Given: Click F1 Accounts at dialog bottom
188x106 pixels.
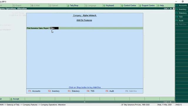Looking at the screenshot, I should 34,91.
